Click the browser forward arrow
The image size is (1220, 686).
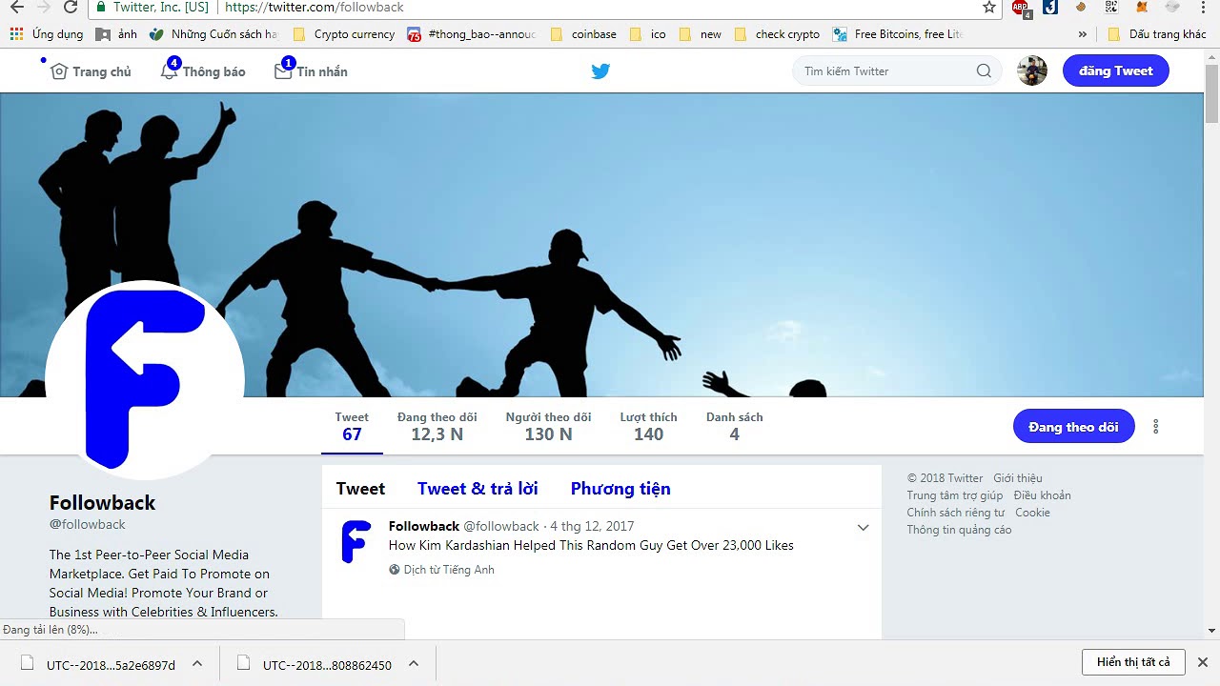tap(43, 8)
